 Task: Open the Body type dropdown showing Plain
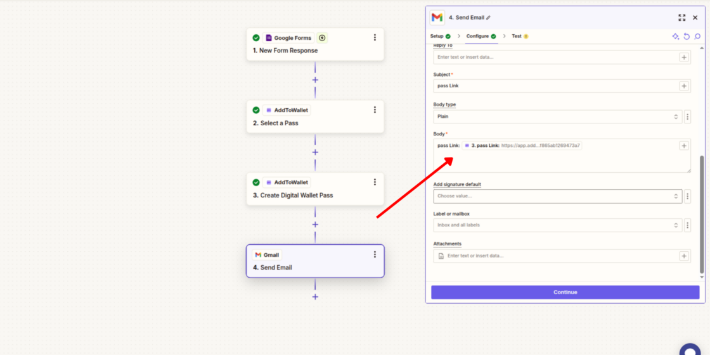pos(558,116)
